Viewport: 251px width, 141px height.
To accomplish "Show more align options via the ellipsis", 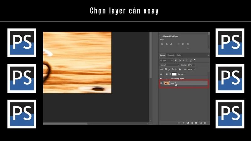I will pyautogui.click(x=188, y=49).
